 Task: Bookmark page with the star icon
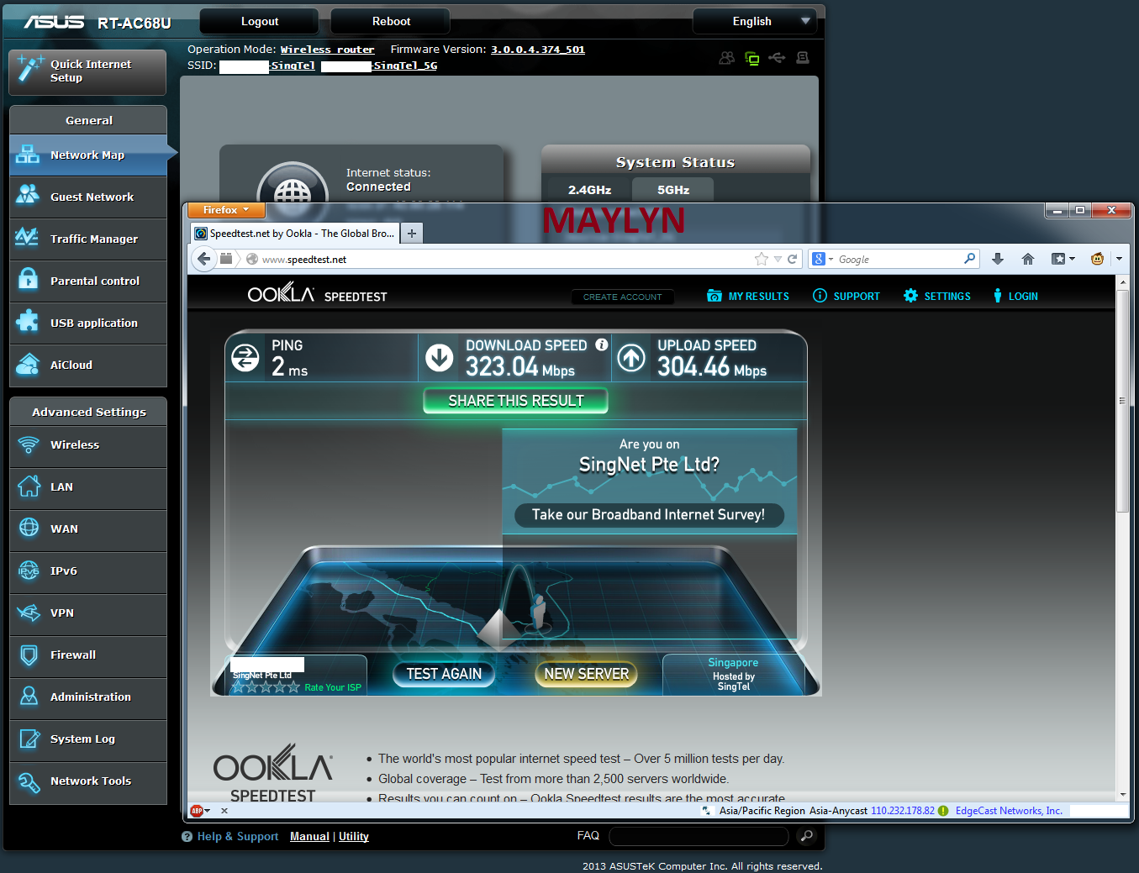[x=762, y=259]
